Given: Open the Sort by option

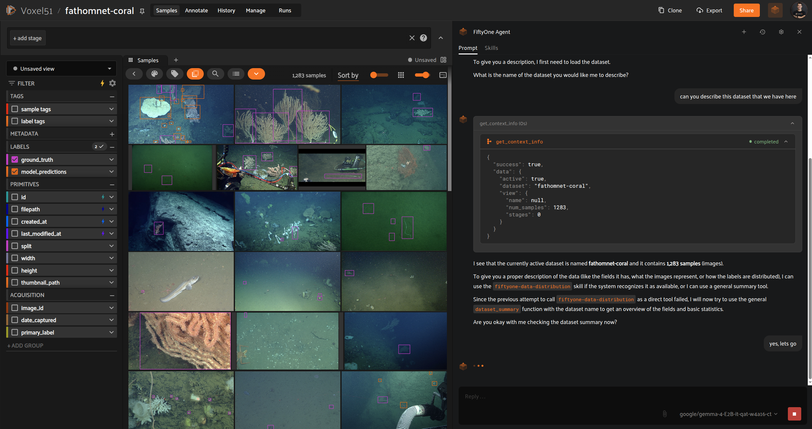Looking at the screenshot, I should coord(348,75).
